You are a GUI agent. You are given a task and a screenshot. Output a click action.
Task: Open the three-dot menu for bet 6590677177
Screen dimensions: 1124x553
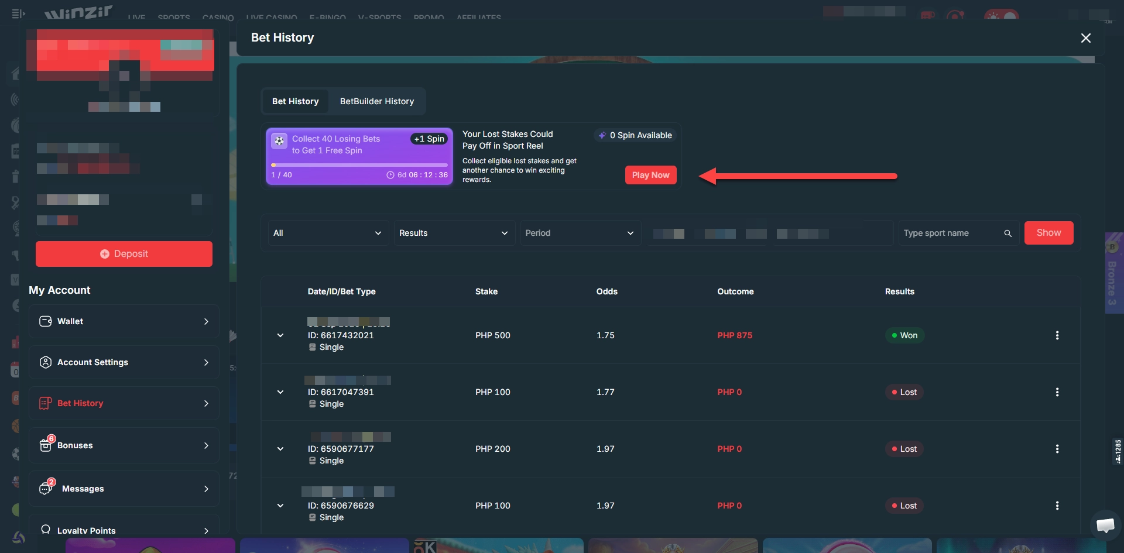pos(1057,449)
